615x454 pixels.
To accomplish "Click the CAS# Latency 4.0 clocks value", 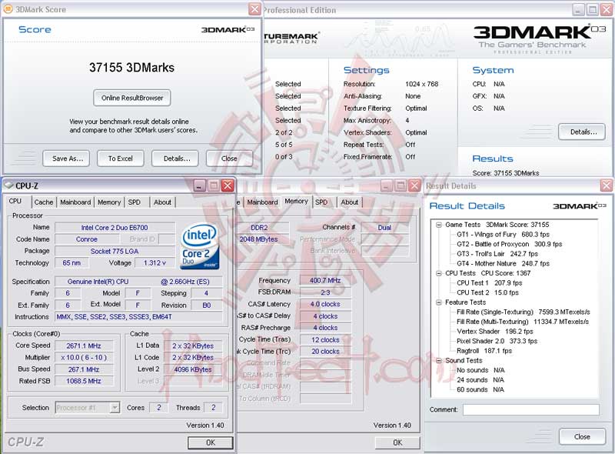I will tap(325, 304).
